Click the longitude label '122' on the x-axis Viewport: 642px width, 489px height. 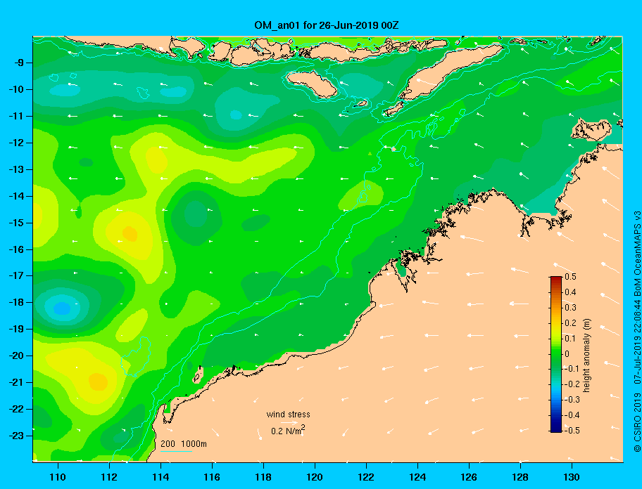point(366,477)
